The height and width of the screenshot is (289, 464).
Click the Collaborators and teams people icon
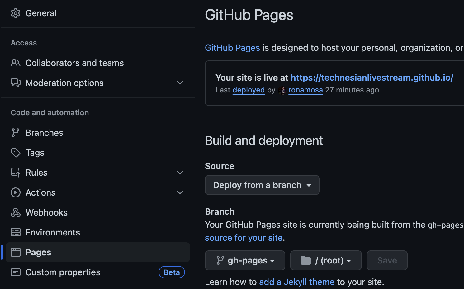point(15,63)
